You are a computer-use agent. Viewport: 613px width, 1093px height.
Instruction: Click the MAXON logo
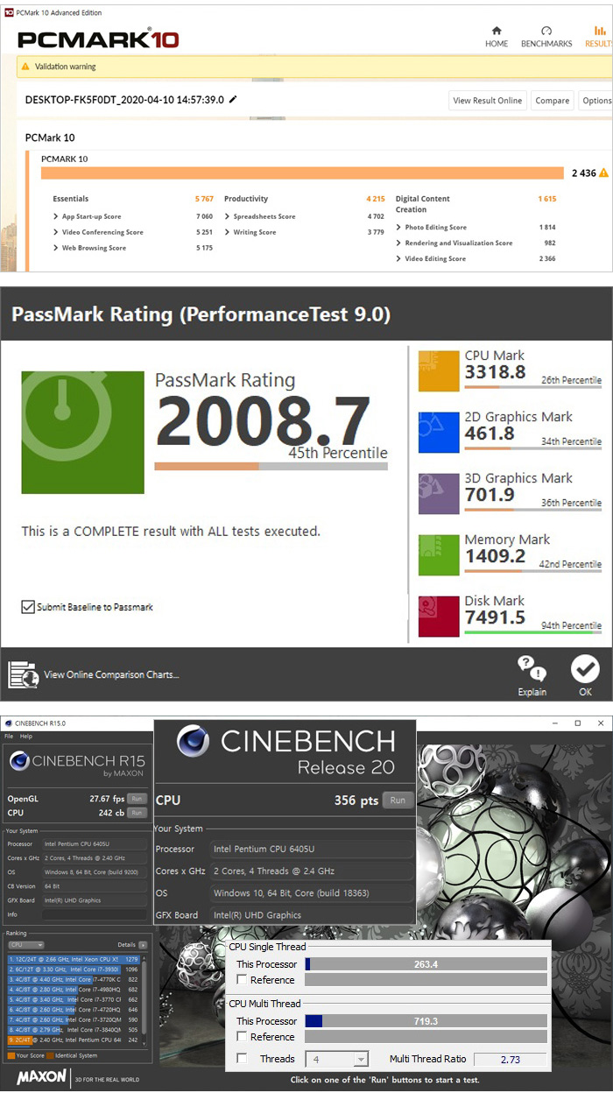click(x=41, y=1077)
